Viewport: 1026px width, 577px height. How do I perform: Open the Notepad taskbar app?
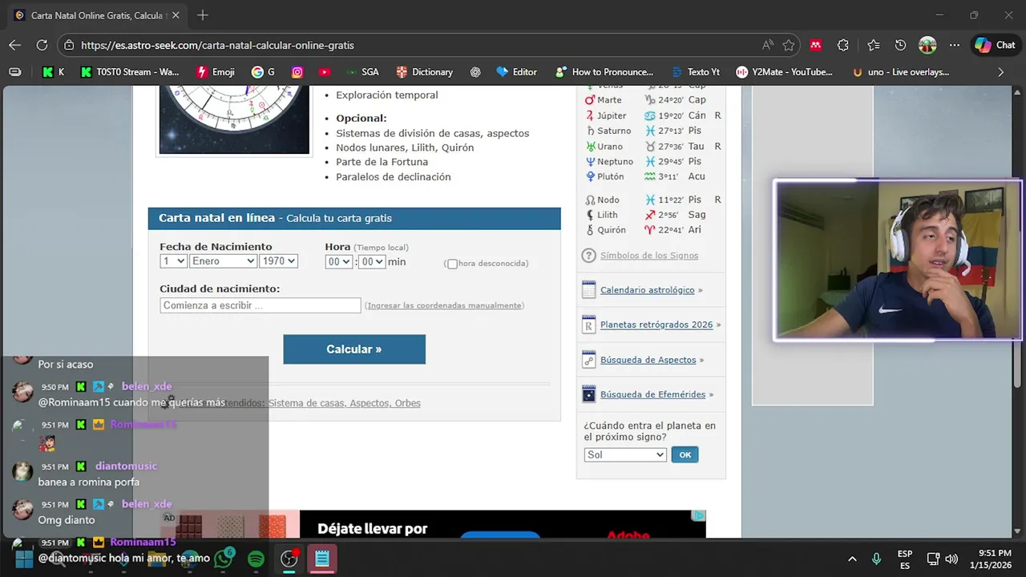point(322,559)
